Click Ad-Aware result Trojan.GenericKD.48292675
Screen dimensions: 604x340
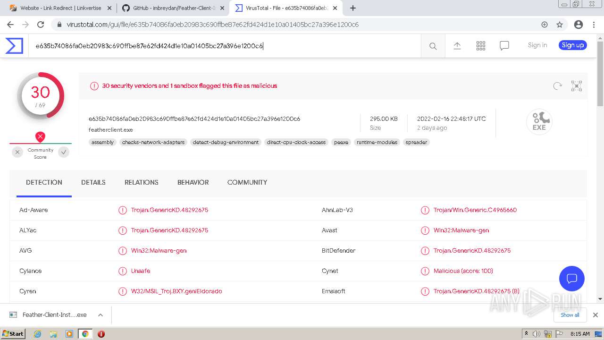(169, 210)
